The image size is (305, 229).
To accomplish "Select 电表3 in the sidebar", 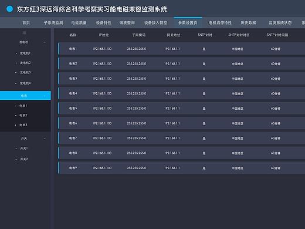I will 23,125.
